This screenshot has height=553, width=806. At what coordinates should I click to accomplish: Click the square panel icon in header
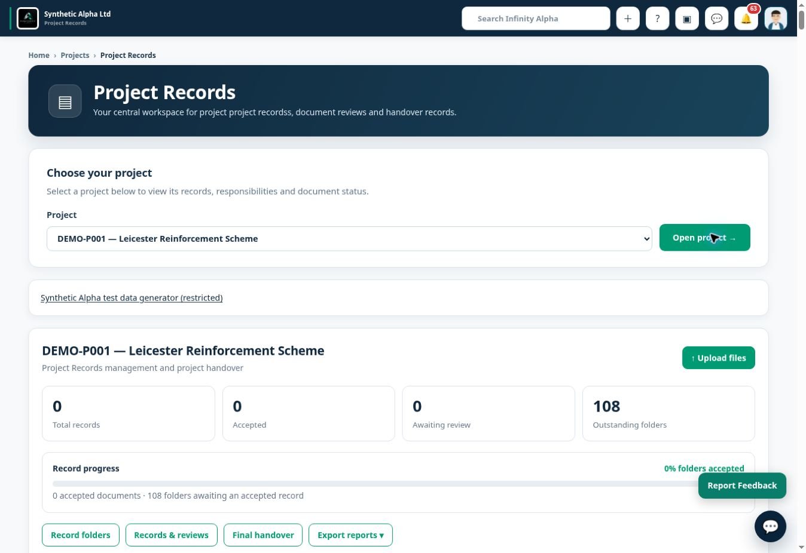coord(687,19)
